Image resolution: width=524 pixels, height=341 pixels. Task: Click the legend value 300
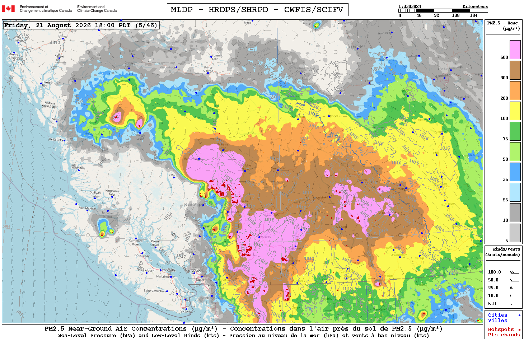point(504,78)
